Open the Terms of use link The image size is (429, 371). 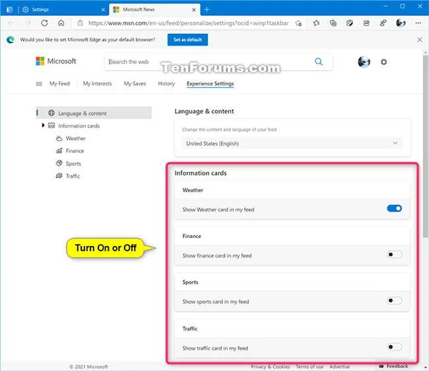pyautogui.click(x=310, y=366)
